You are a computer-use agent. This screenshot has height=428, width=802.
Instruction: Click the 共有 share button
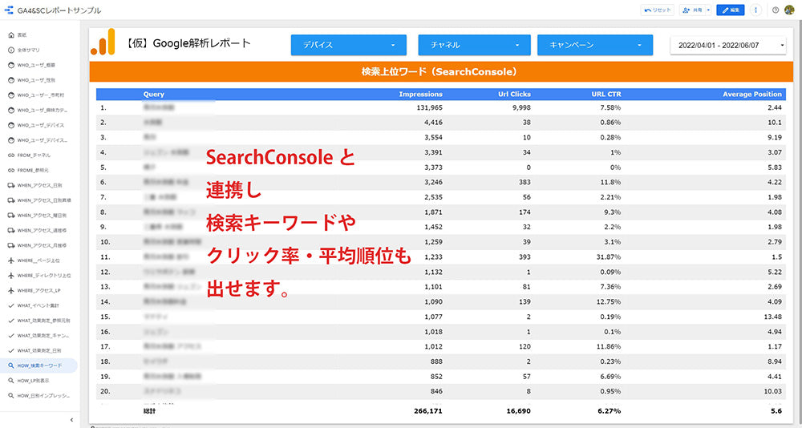tap(692, 10)
